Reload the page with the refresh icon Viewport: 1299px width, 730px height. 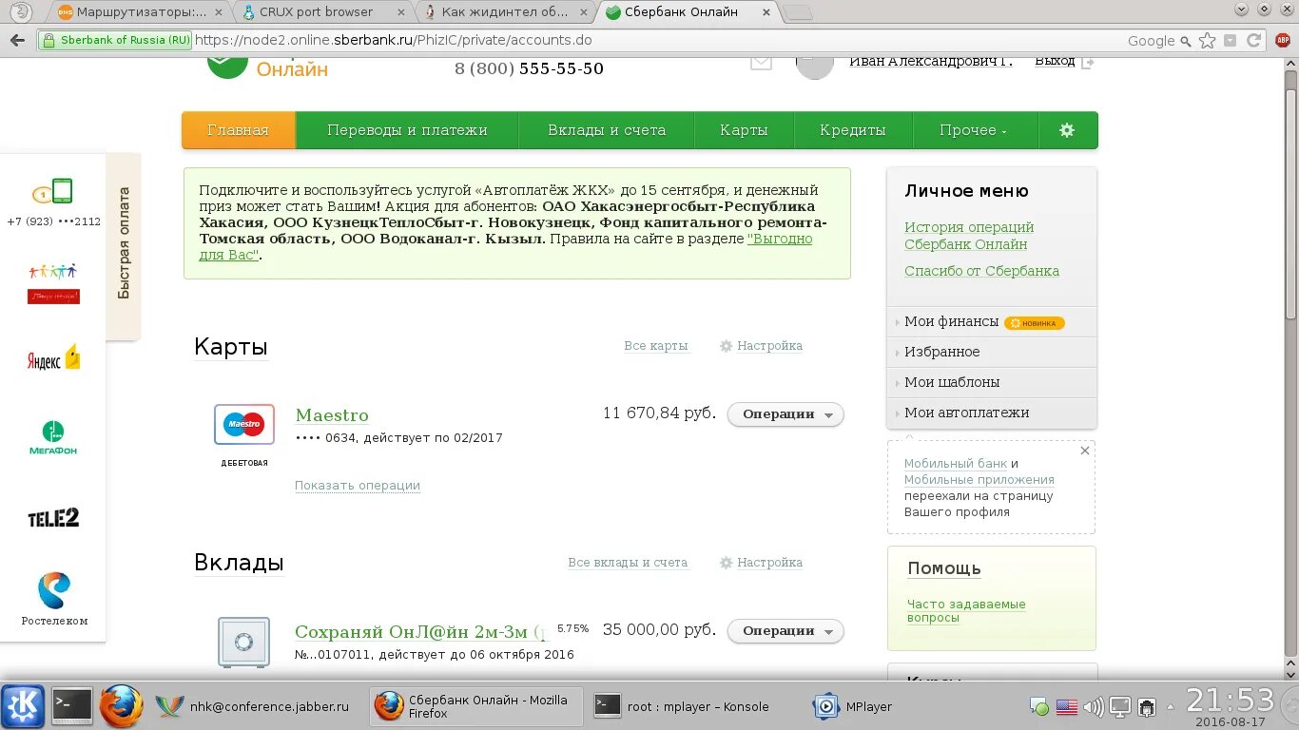click(1254, 41)
